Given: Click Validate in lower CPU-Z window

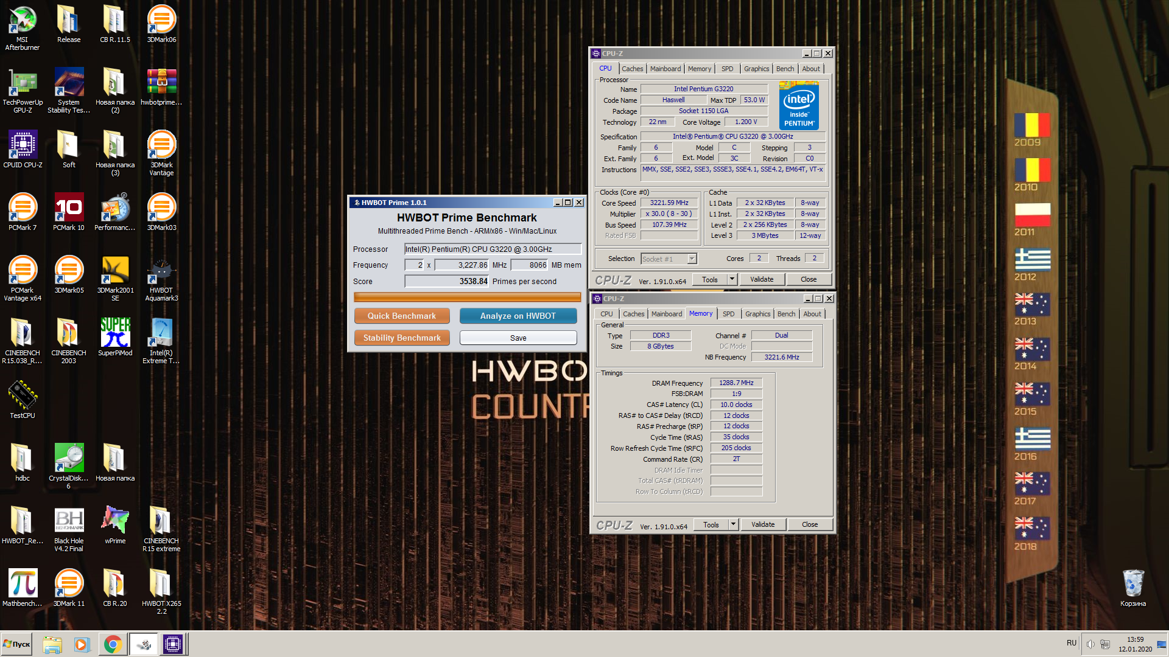Looking at the screenshot, I should 763,524.
